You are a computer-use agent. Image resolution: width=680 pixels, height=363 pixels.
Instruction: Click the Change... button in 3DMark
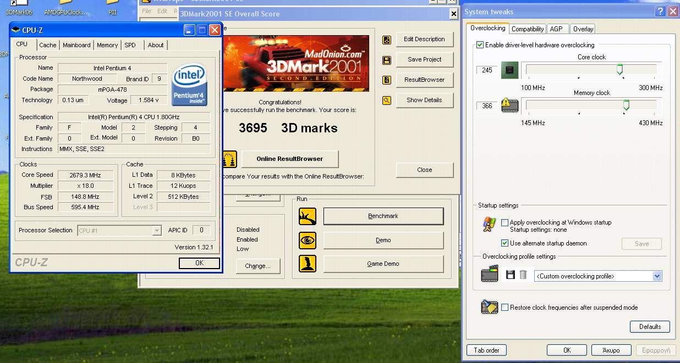[x=257, y=266]
